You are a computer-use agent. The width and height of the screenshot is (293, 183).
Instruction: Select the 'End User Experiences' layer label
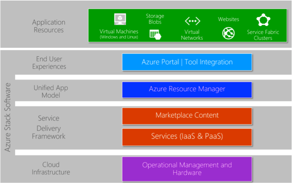click(x=49, y=63)
